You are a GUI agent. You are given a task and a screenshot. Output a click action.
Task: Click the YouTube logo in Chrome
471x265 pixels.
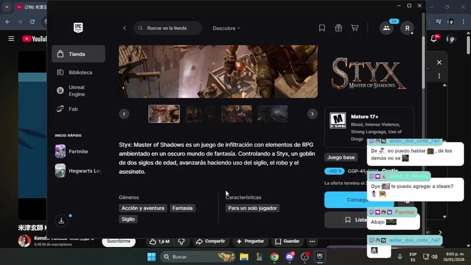(34, 39)
